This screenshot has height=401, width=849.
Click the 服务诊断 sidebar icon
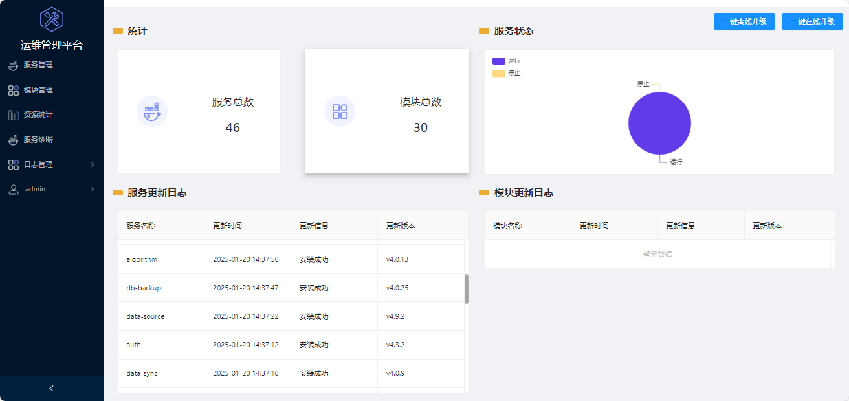click(13, 140)
